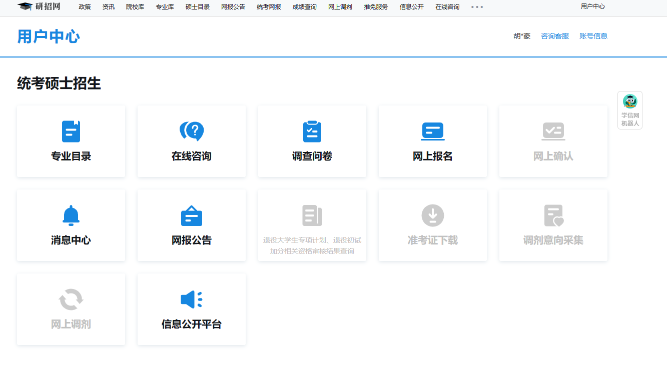The height and width of the screenshot is (374, 667).
Task: Expand the ellipsis for more navigation items
Action: pyautogui.click(x=476, y=7)
